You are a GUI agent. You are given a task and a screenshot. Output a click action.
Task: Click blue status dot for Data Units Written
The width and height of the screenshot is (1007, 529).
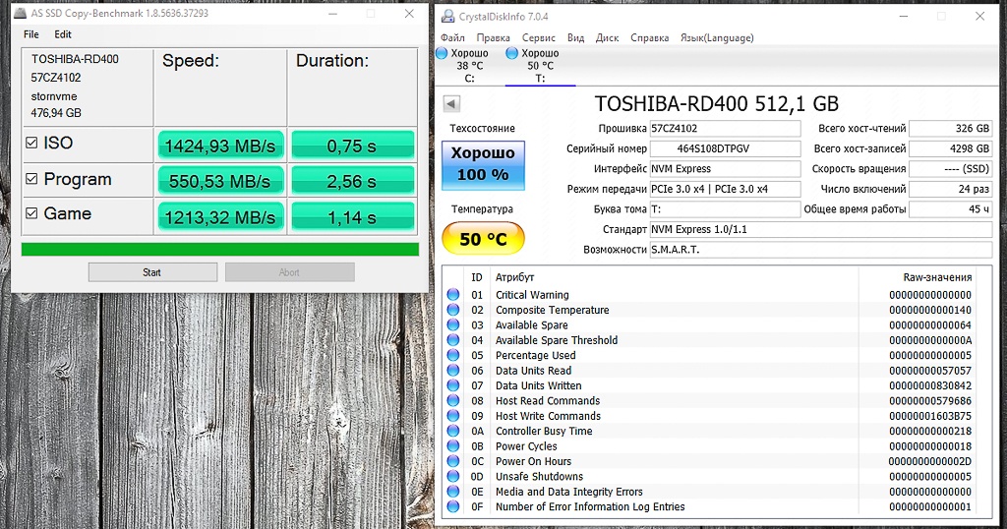453,385
